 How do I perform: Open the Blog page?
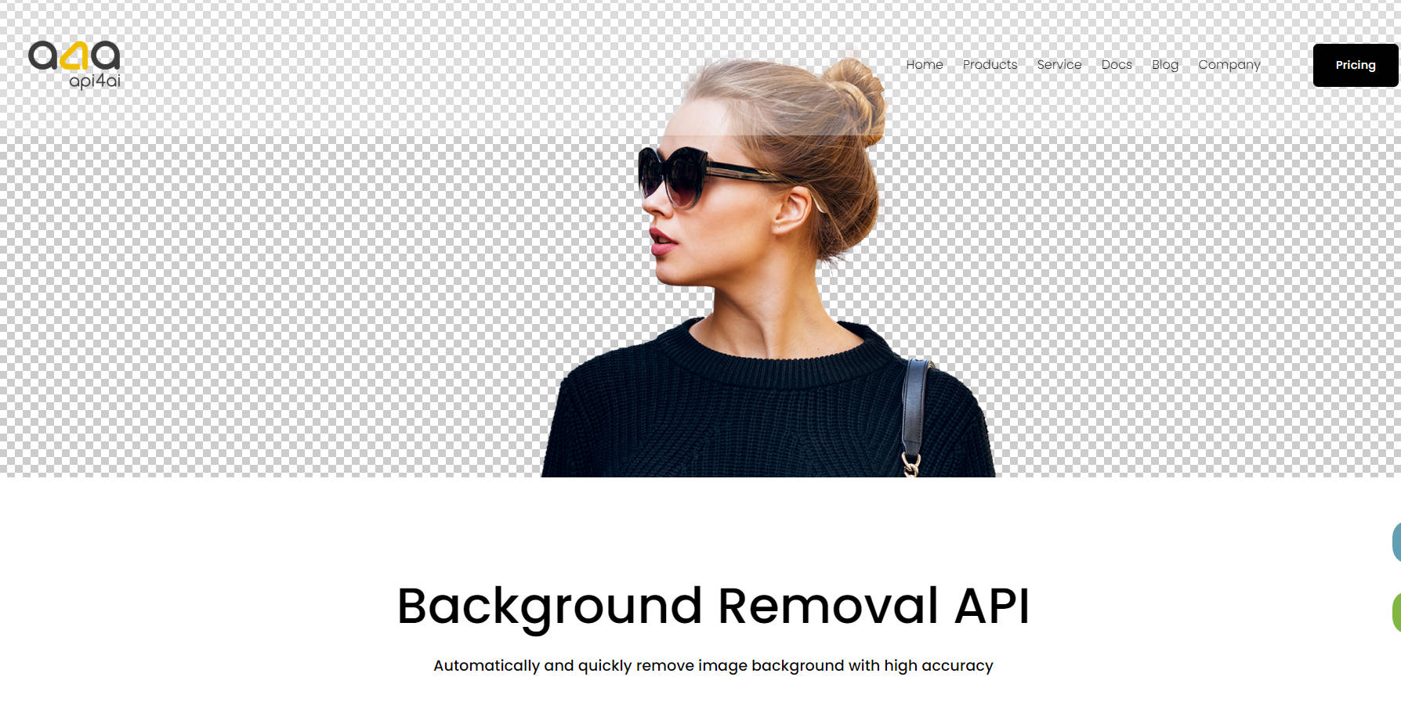click(x=1164, y=65)
